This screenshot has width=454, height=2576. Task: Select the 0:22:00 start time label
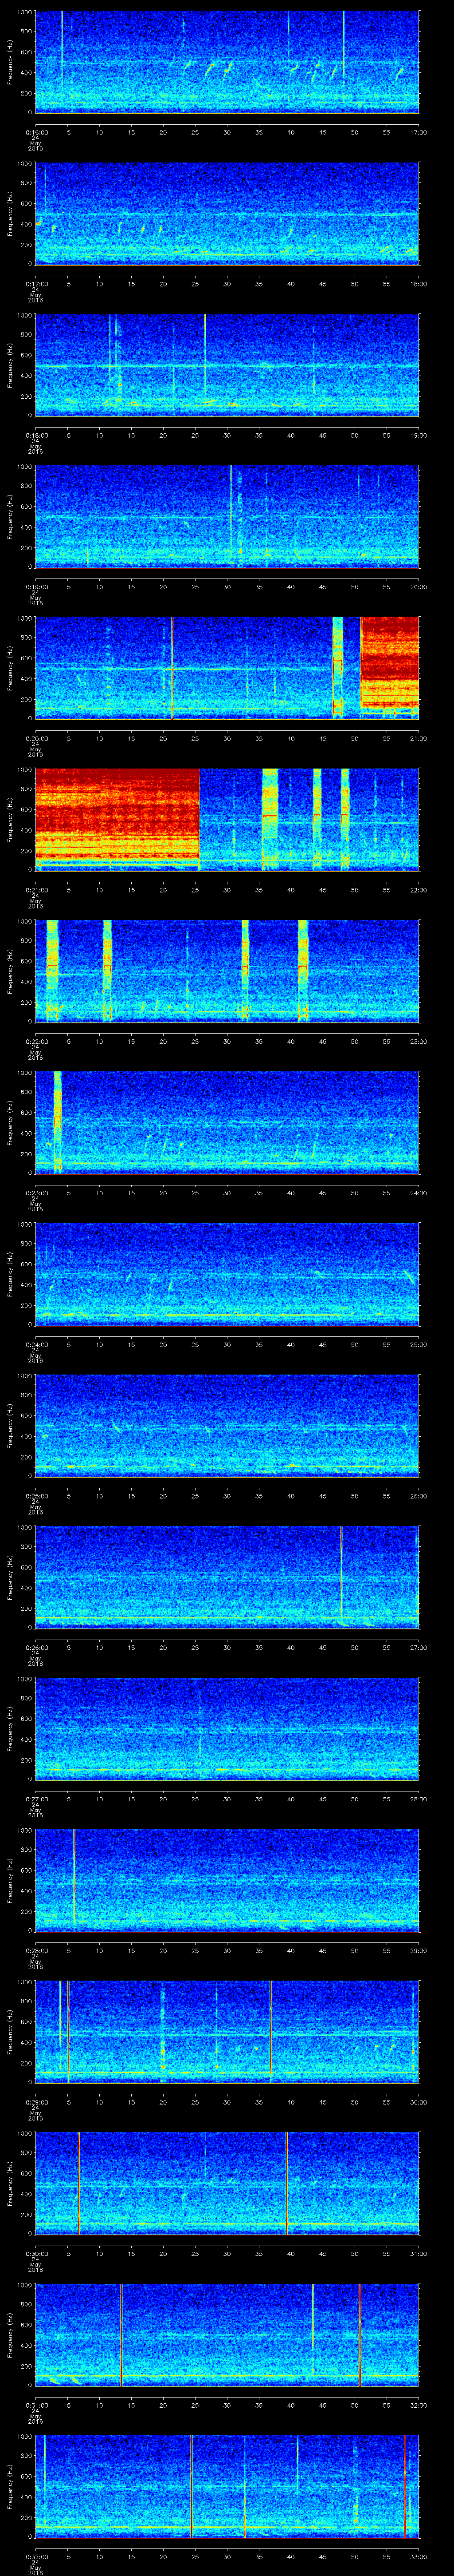pos(36,1041)
